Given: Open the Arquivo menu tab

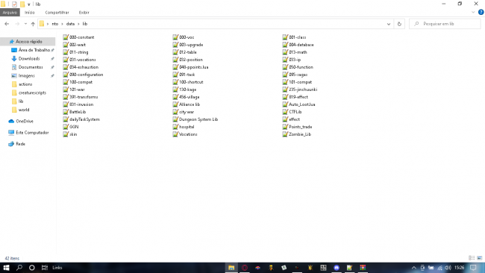Looking at the screenshot, I should pos(10,13).
